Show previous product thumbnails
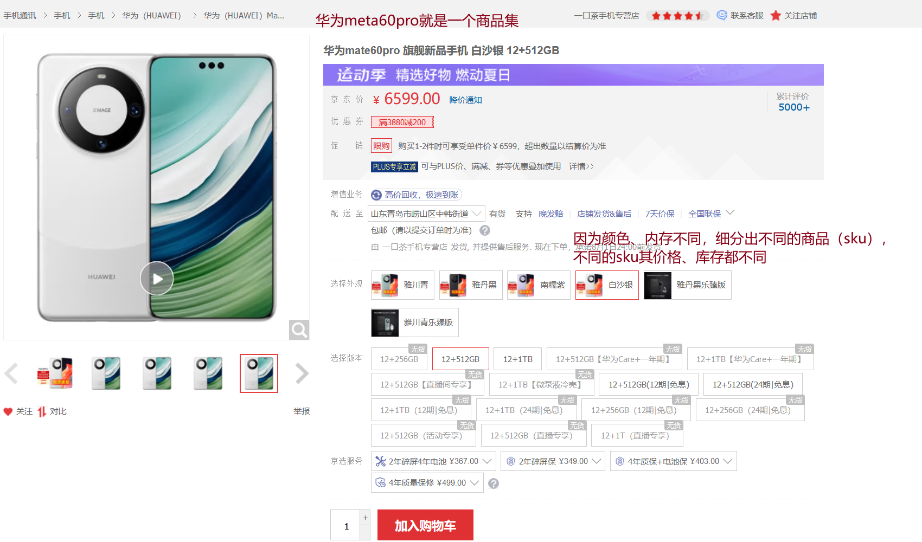922x542 pixels. (11, 373)
